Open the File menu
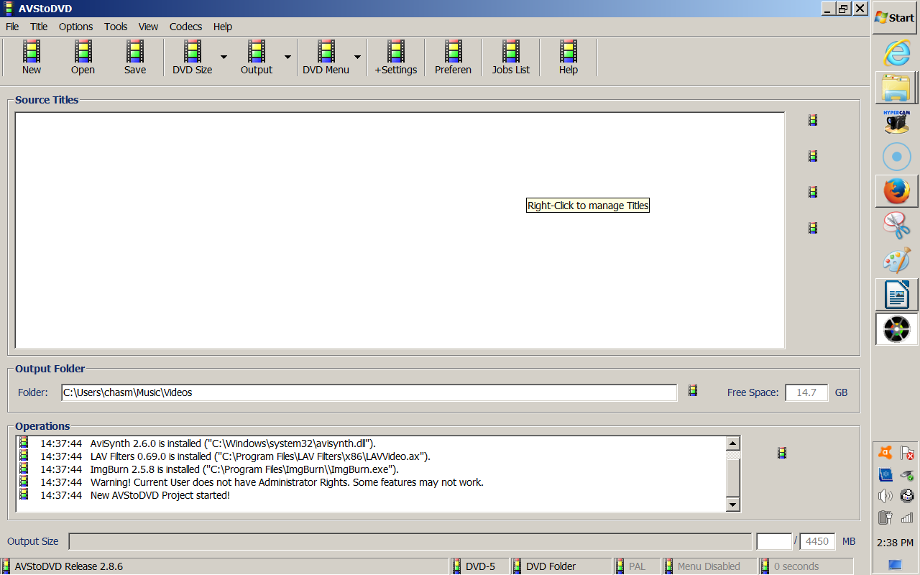920x575 pixels. click(x=12, y=27)
